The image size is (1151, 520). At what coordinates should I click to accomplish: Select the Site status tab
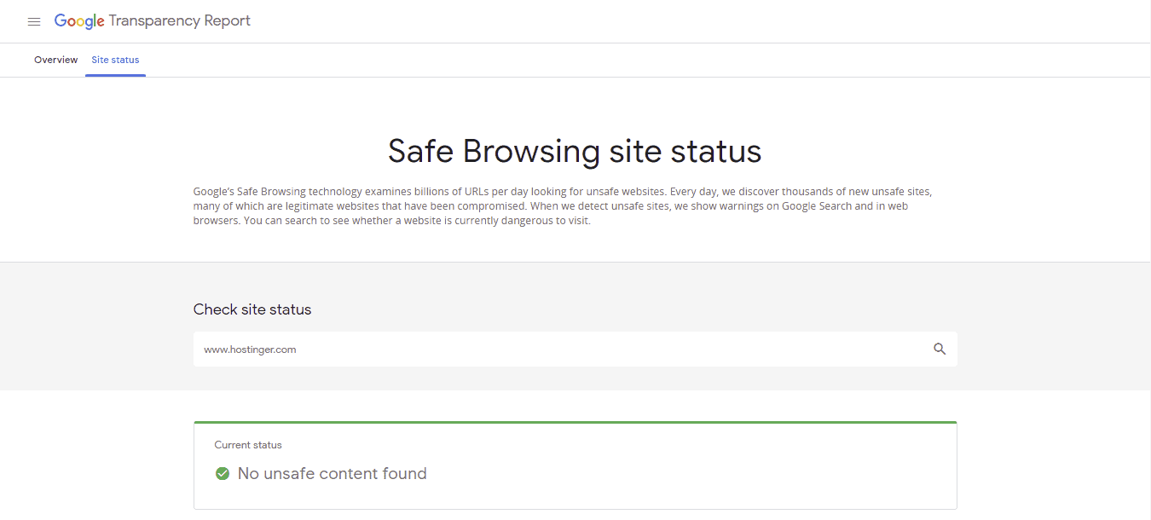click(115, 60)
